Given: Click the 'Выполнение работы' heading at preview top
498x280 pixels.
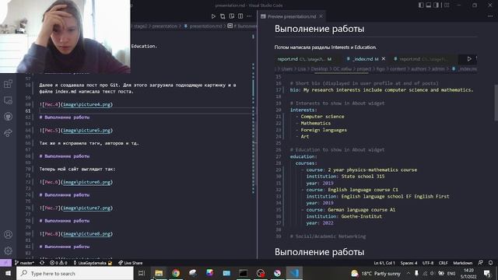Looking at the screenshot, I should point(319,29).
